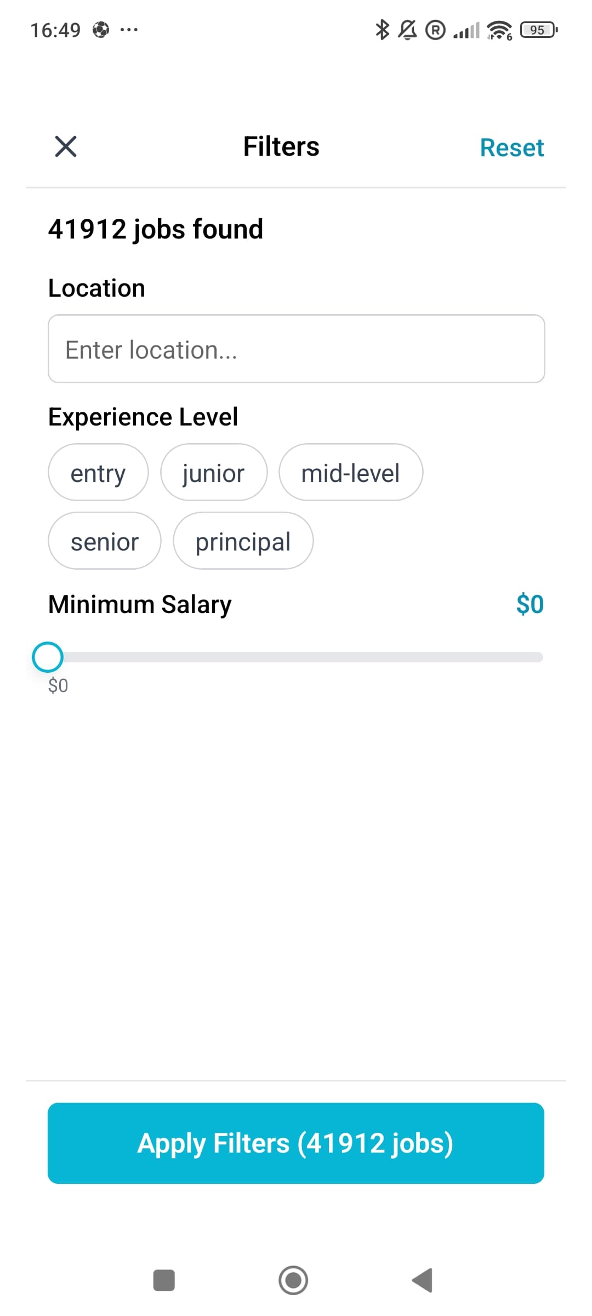Tap the battery level indicator icon

[539, 30]
